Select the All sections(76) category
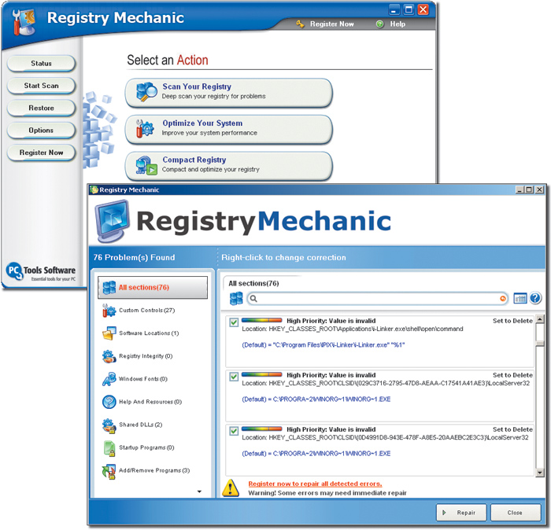551x530 pixels. coord(153,288)
